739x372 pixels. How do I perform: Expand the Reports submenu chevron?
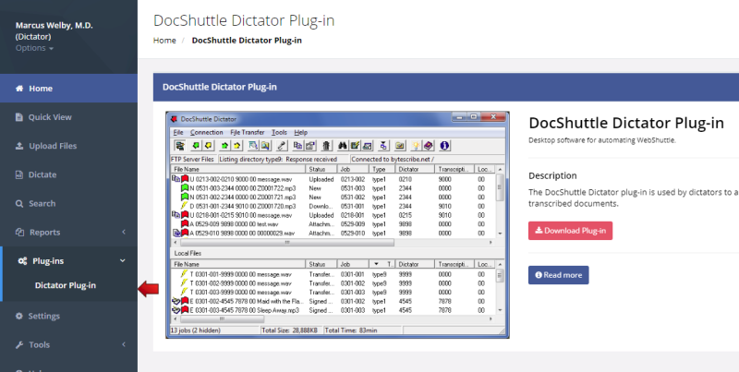click(123, 232)
